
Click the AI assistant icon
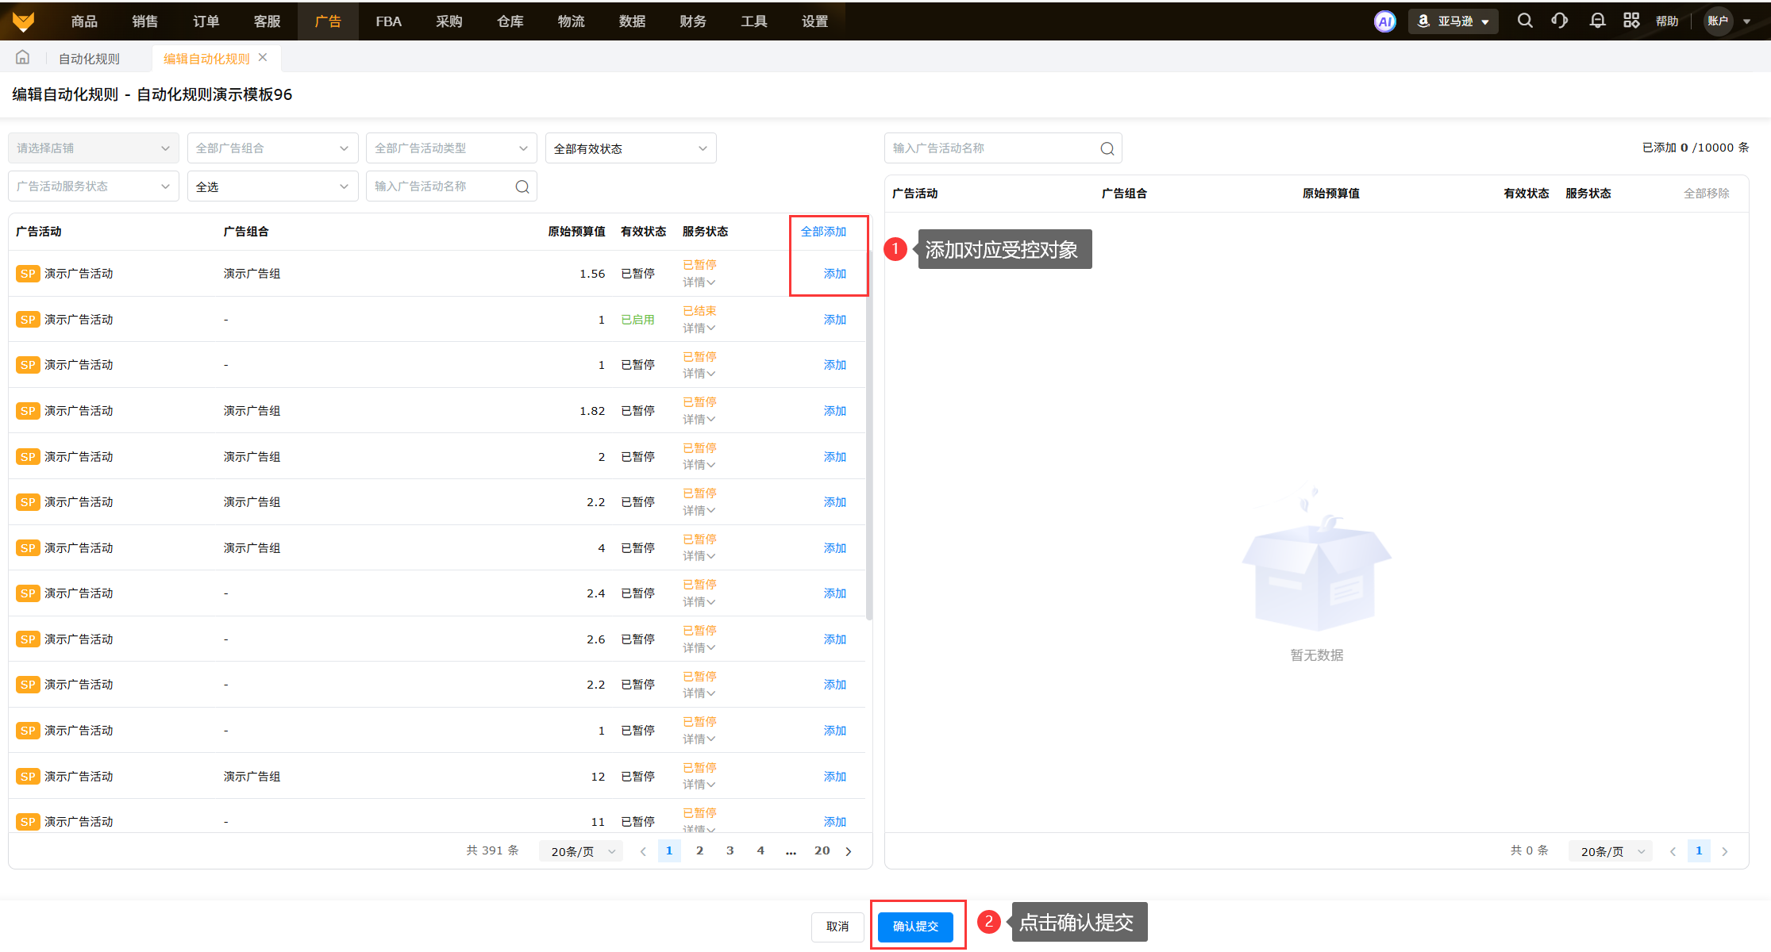1384,21
